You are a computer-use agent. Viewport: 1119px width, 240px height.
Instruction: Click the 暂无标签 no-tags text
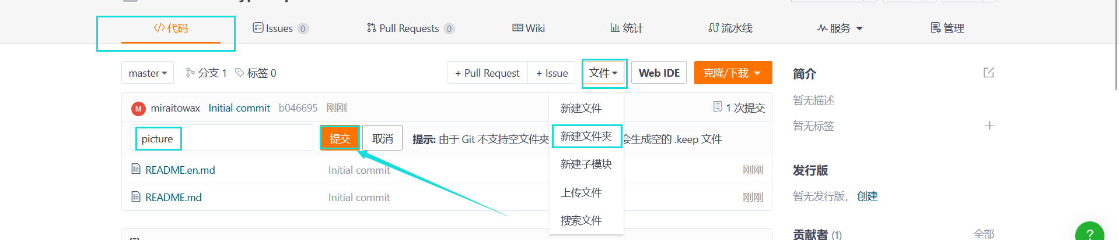(813, 126)
